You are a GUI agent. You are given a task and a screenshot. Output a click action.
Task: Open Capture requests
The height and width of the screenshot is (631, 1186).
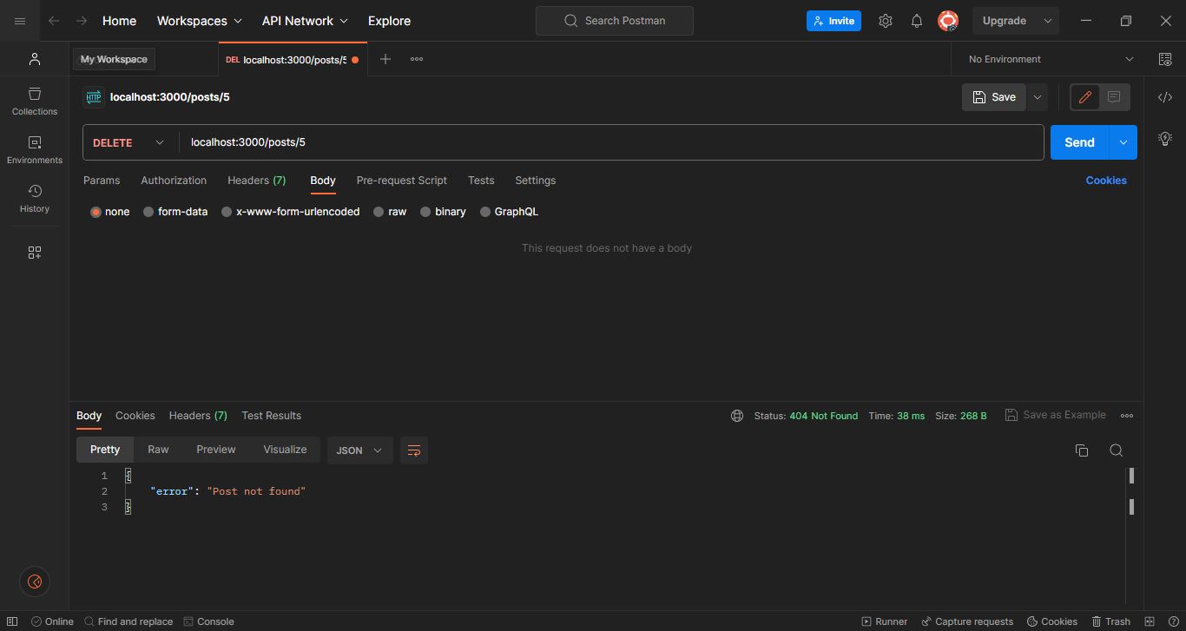(x=967, y=621)
